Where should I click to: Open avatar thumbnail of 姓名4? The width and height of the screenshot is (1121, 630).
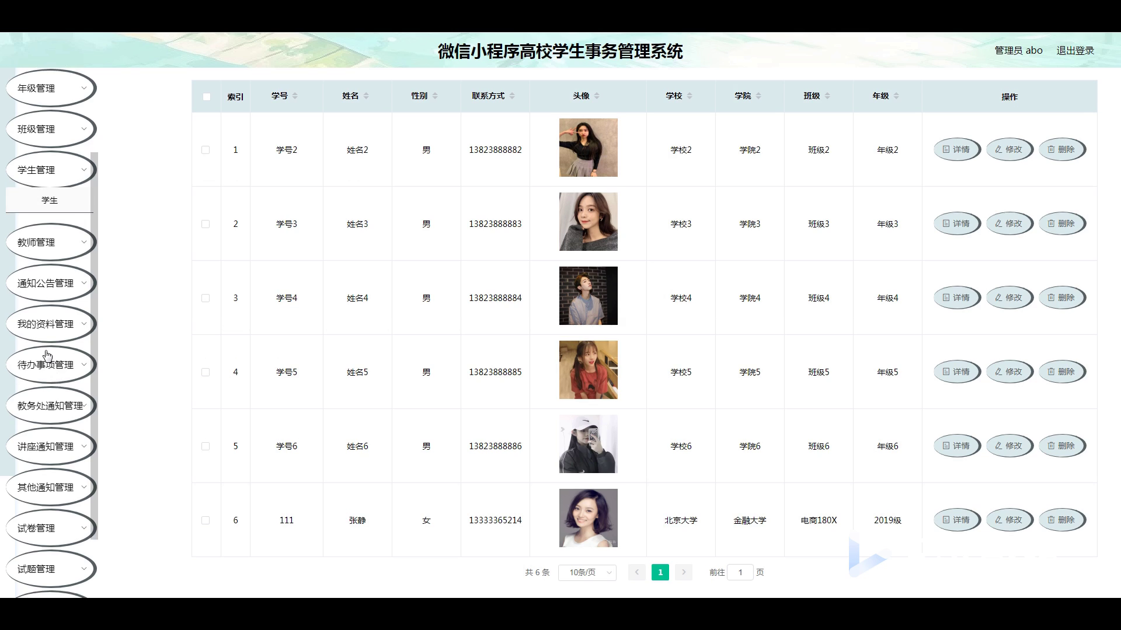[x=589, y=296]
